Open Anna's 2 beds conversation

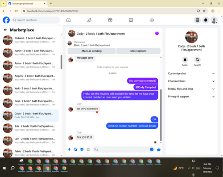[x=30, y=65]
